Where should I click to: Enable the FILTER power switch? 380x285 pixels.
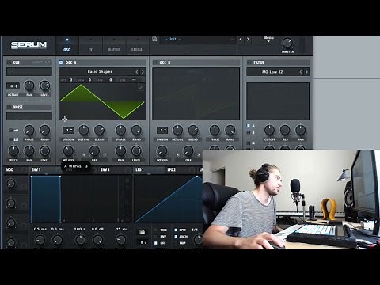[249, 63]
